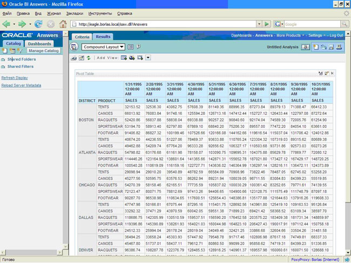Image resolution: width=351 pixels, height=263 pixels.
Task: Switch to the Dashboards tab in left panel
Action: click(39, 44)
